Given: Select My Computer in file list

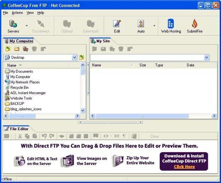Looking at the screenshot, I should [17, 77].
